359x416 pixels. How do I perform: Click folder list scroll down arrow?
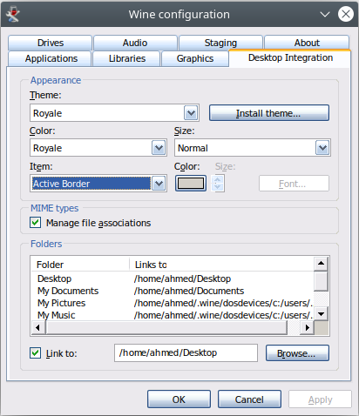(x=321, y=313)
